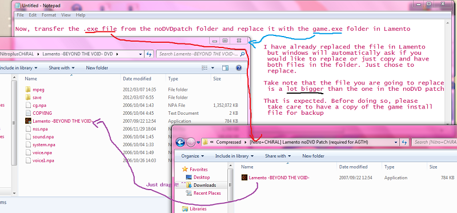Open Desktop in Patch navigation pane

(x=202, y=177)
